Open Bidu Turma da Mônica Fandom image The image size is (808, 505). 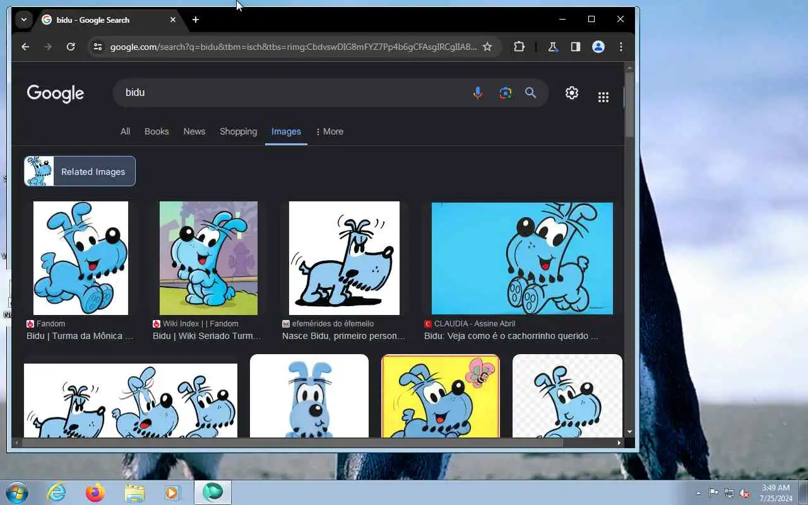[81, 258]
